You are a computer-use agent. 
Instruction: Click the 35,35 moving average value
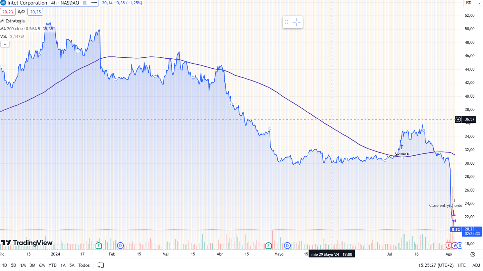click(x=48, y=29)
